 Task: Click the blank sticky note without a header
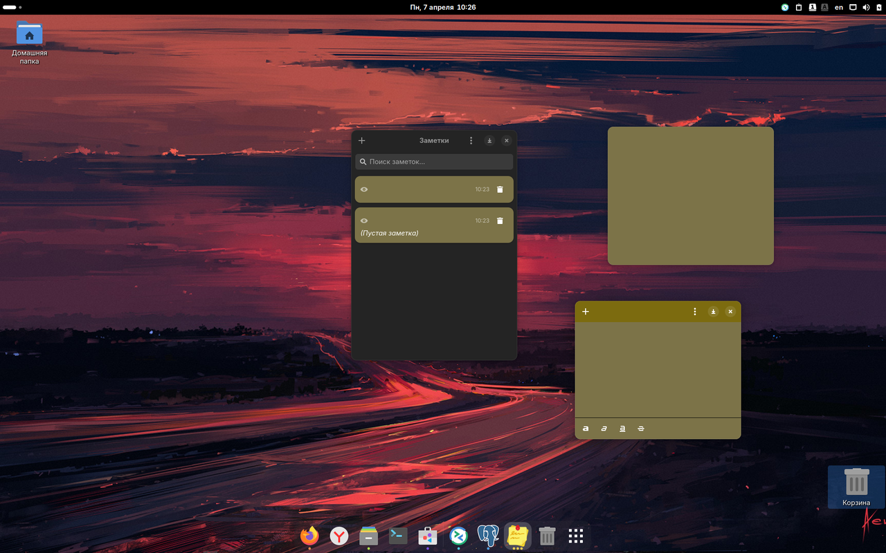[x=690, y=196]
